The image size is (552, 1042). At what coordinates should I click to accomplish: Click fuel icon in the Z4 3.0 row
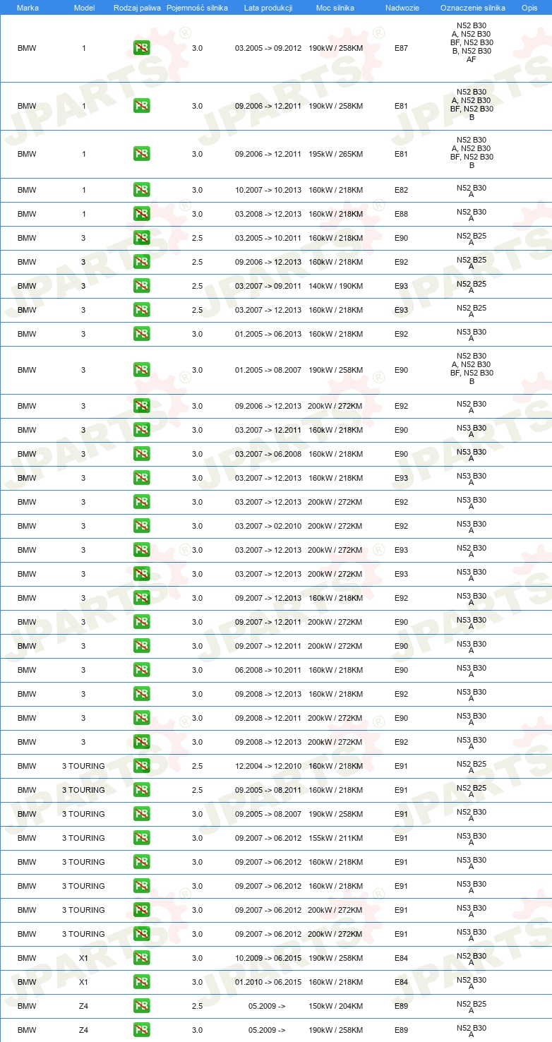pos(141,1030)
